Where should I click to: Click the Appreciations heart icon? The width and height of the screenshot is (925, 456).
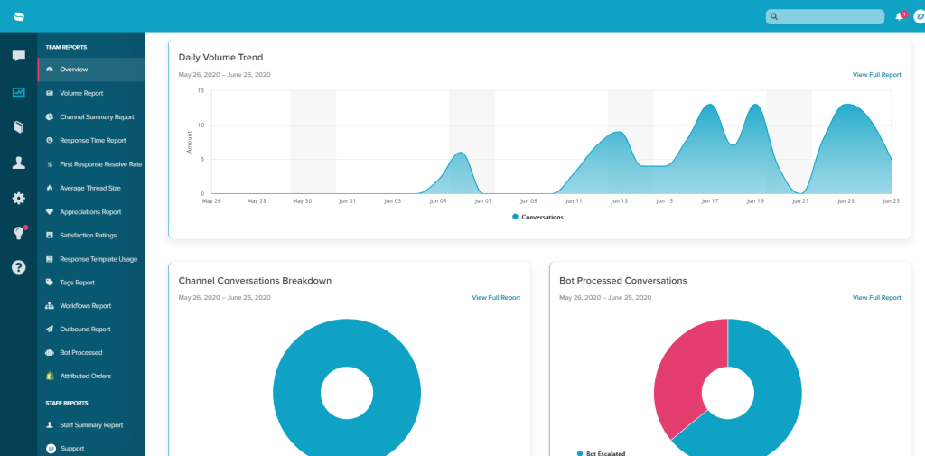click(50, 212)
